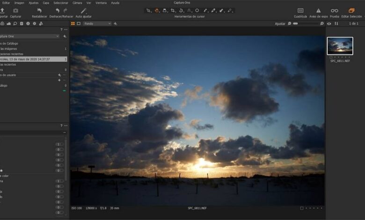Toggle the eye icon above the browser
The width and height of the screenshot is (365, 220).
pos(329,23)
